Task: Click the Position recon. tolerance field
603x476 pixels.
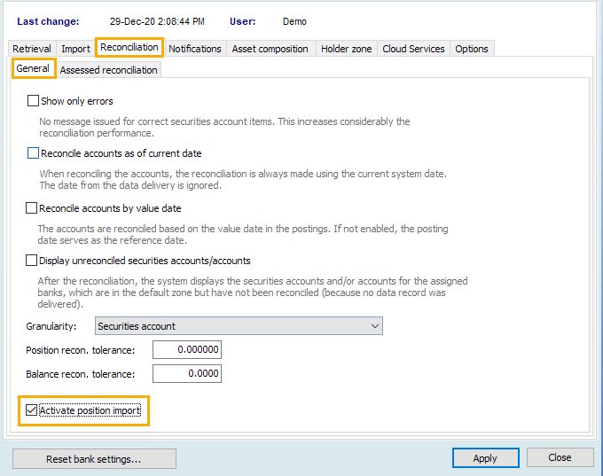Action: [x=186, y=350]
